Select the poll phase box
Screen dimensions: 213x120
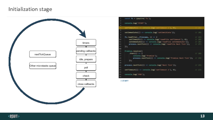tap(86, 68)
